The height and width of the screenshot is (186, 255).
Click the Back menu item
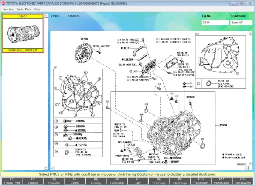tap(20, 9)
